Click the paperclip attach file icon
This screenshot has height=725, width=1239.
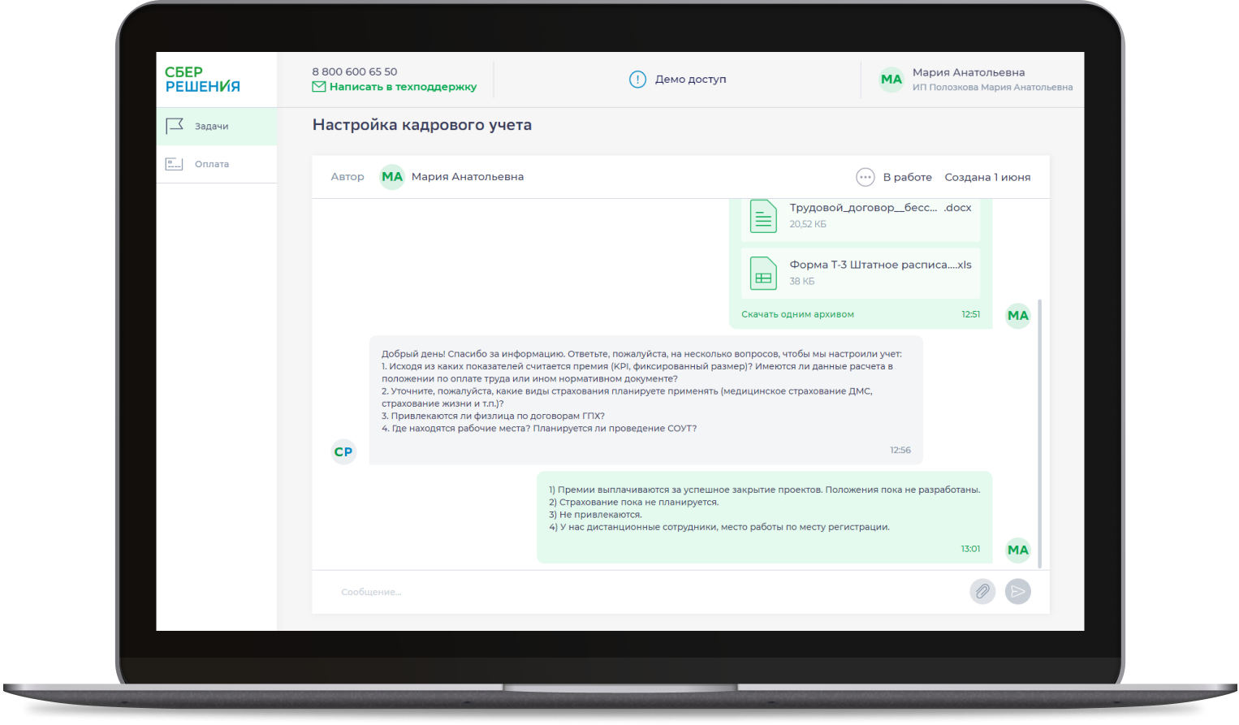tap(982, 591)
